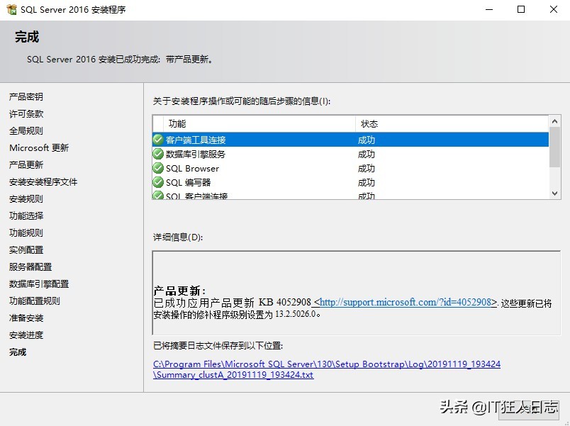This screenshot has height=426, width=570.
Task: Click the 全局规则 step in sidebar
Action: 26,131
